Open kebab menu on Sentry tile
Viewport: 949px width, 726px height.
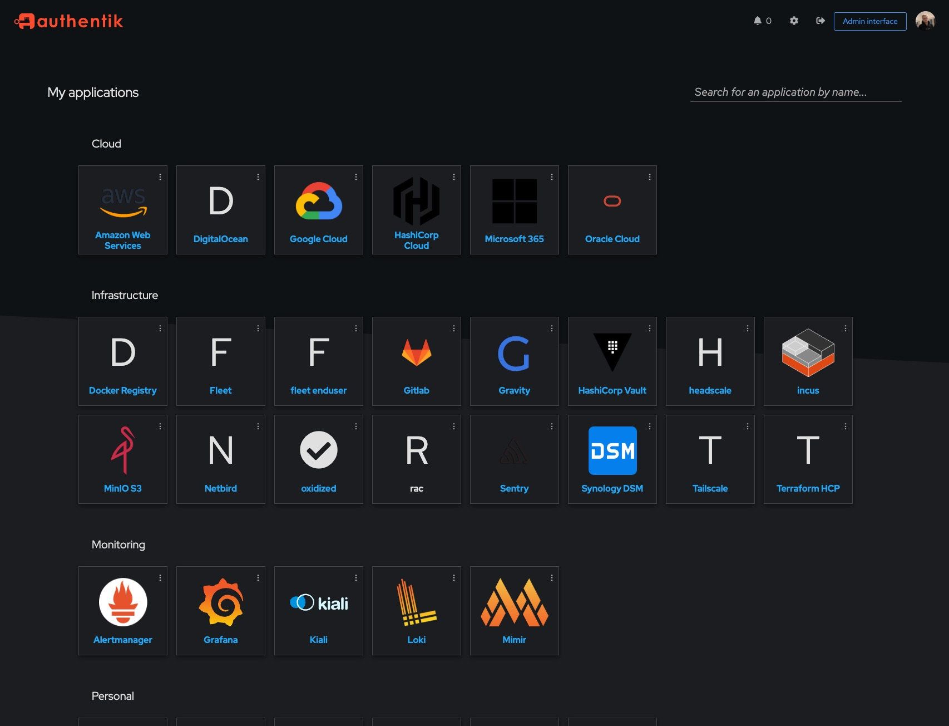(552, 426)
